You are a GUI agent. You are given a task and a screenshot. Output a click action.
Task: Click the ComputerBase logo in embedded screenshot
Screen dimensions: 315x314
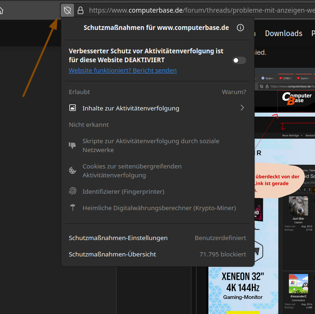click(297, 98)
